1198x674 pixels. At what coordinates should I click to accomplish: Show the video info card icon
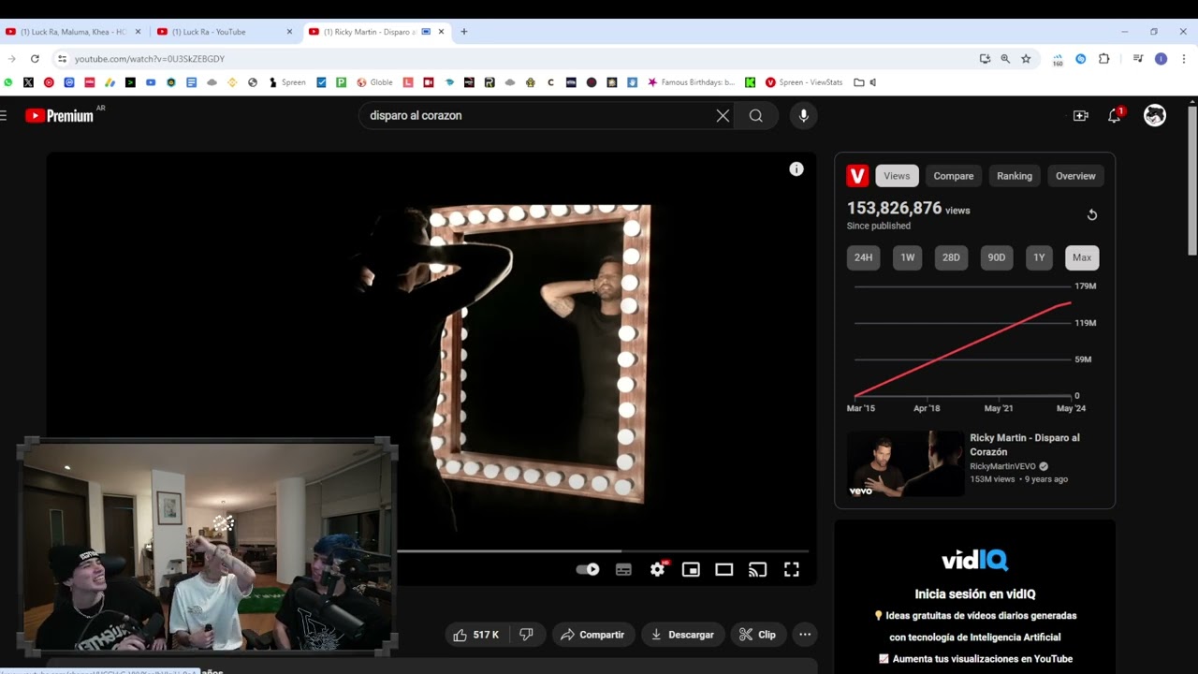tap(796, 169)
